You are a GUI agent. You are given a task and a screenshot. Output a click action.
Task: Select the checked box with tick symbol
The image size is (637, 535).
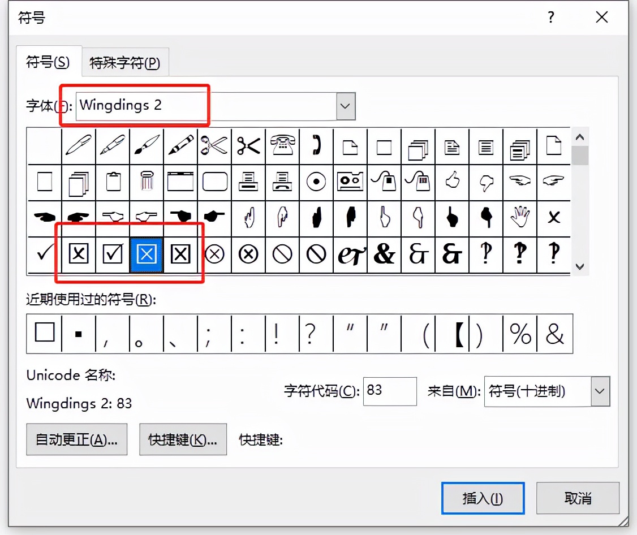113,254
